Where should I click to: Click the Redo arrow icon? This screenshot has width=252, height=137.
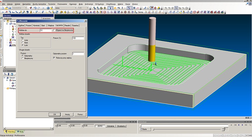click(x=39, y=8)
